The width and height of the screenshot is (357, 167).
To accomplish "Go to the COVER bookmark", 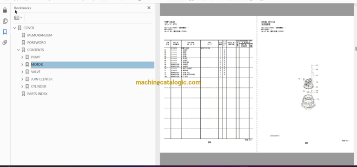I will [x=29, y=28].
